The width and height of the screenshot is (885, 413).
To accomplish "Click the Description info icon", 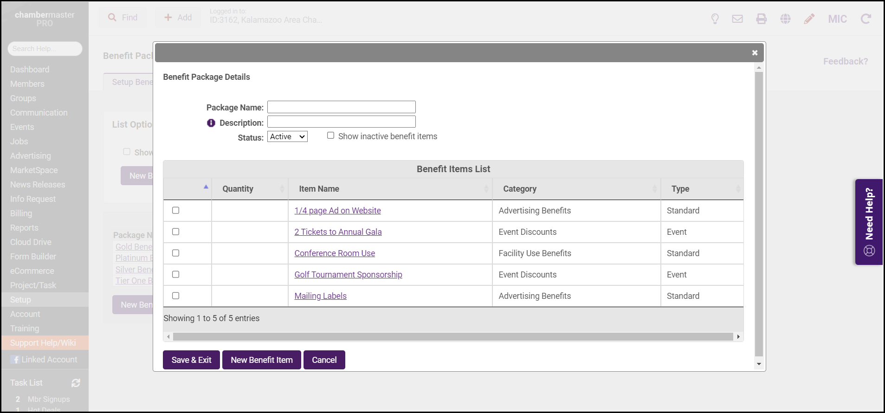I will click(211, 123).
